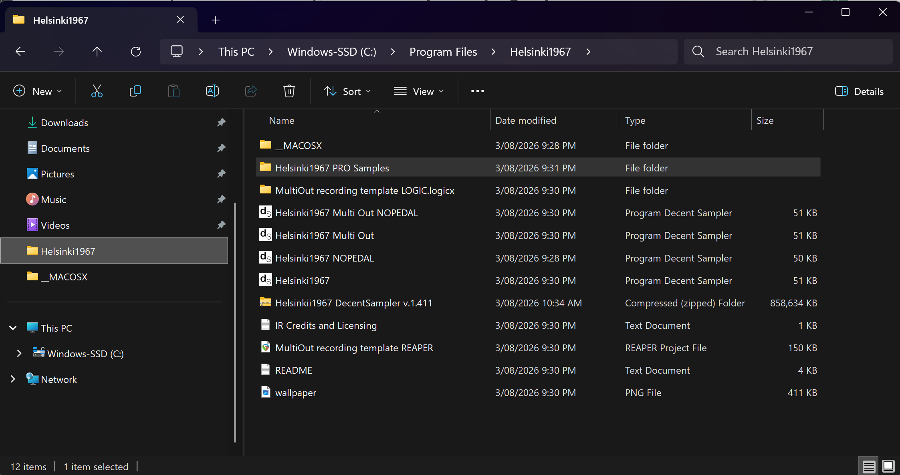Click the Search Helsinki1967 field
Image resolution: width=900 pixels, height=475 pixels.
(788, 52)
